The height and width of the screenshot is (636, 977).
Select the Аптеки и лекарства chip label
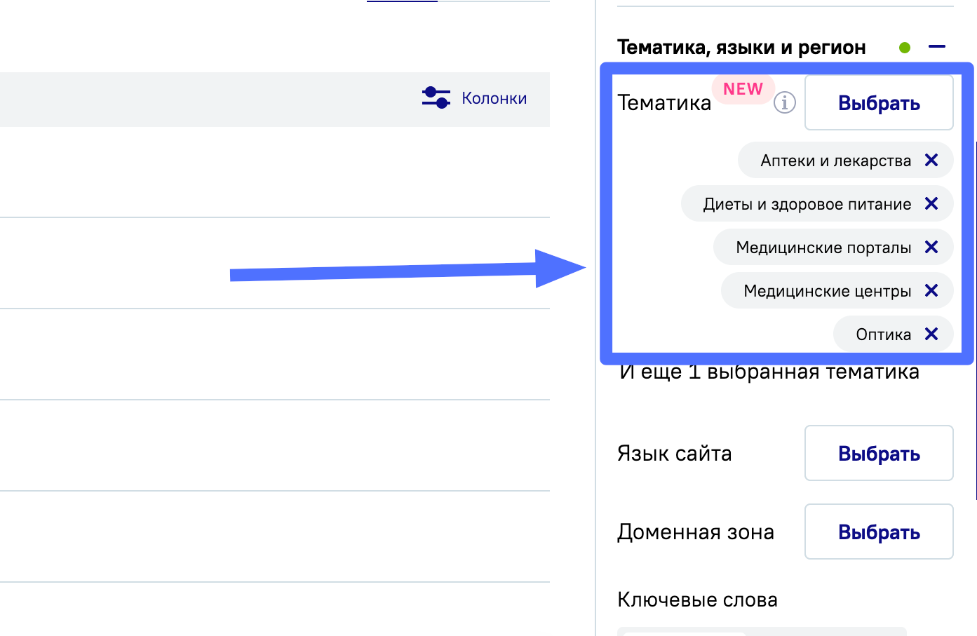tap(835, 161)
